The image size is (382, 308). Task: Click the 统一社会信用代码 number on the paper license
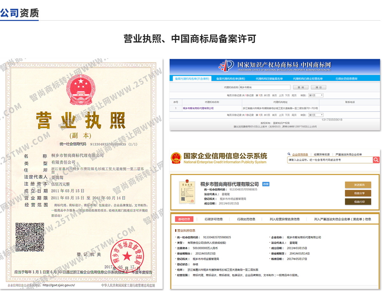(108, 144)
